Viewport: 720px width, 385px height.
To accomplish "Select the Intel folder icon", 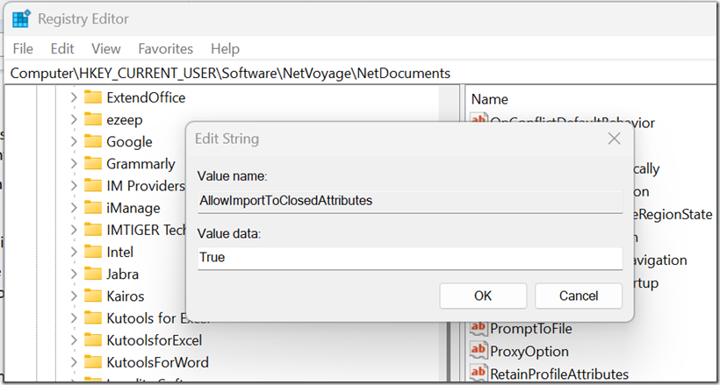I will coord(93,252).
